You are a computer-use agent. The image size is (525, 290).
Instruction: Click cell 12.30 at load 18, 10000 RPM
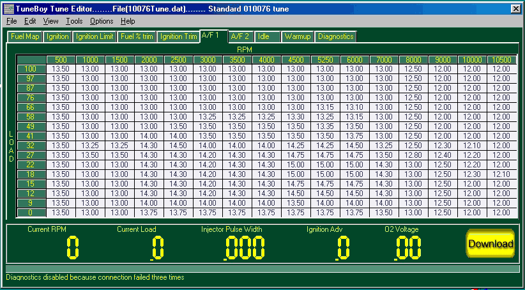473,174
